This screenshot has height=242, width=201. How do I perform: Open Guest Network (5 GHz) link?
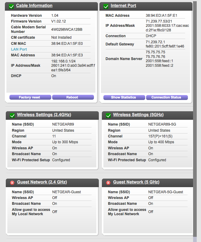(136, 182)
